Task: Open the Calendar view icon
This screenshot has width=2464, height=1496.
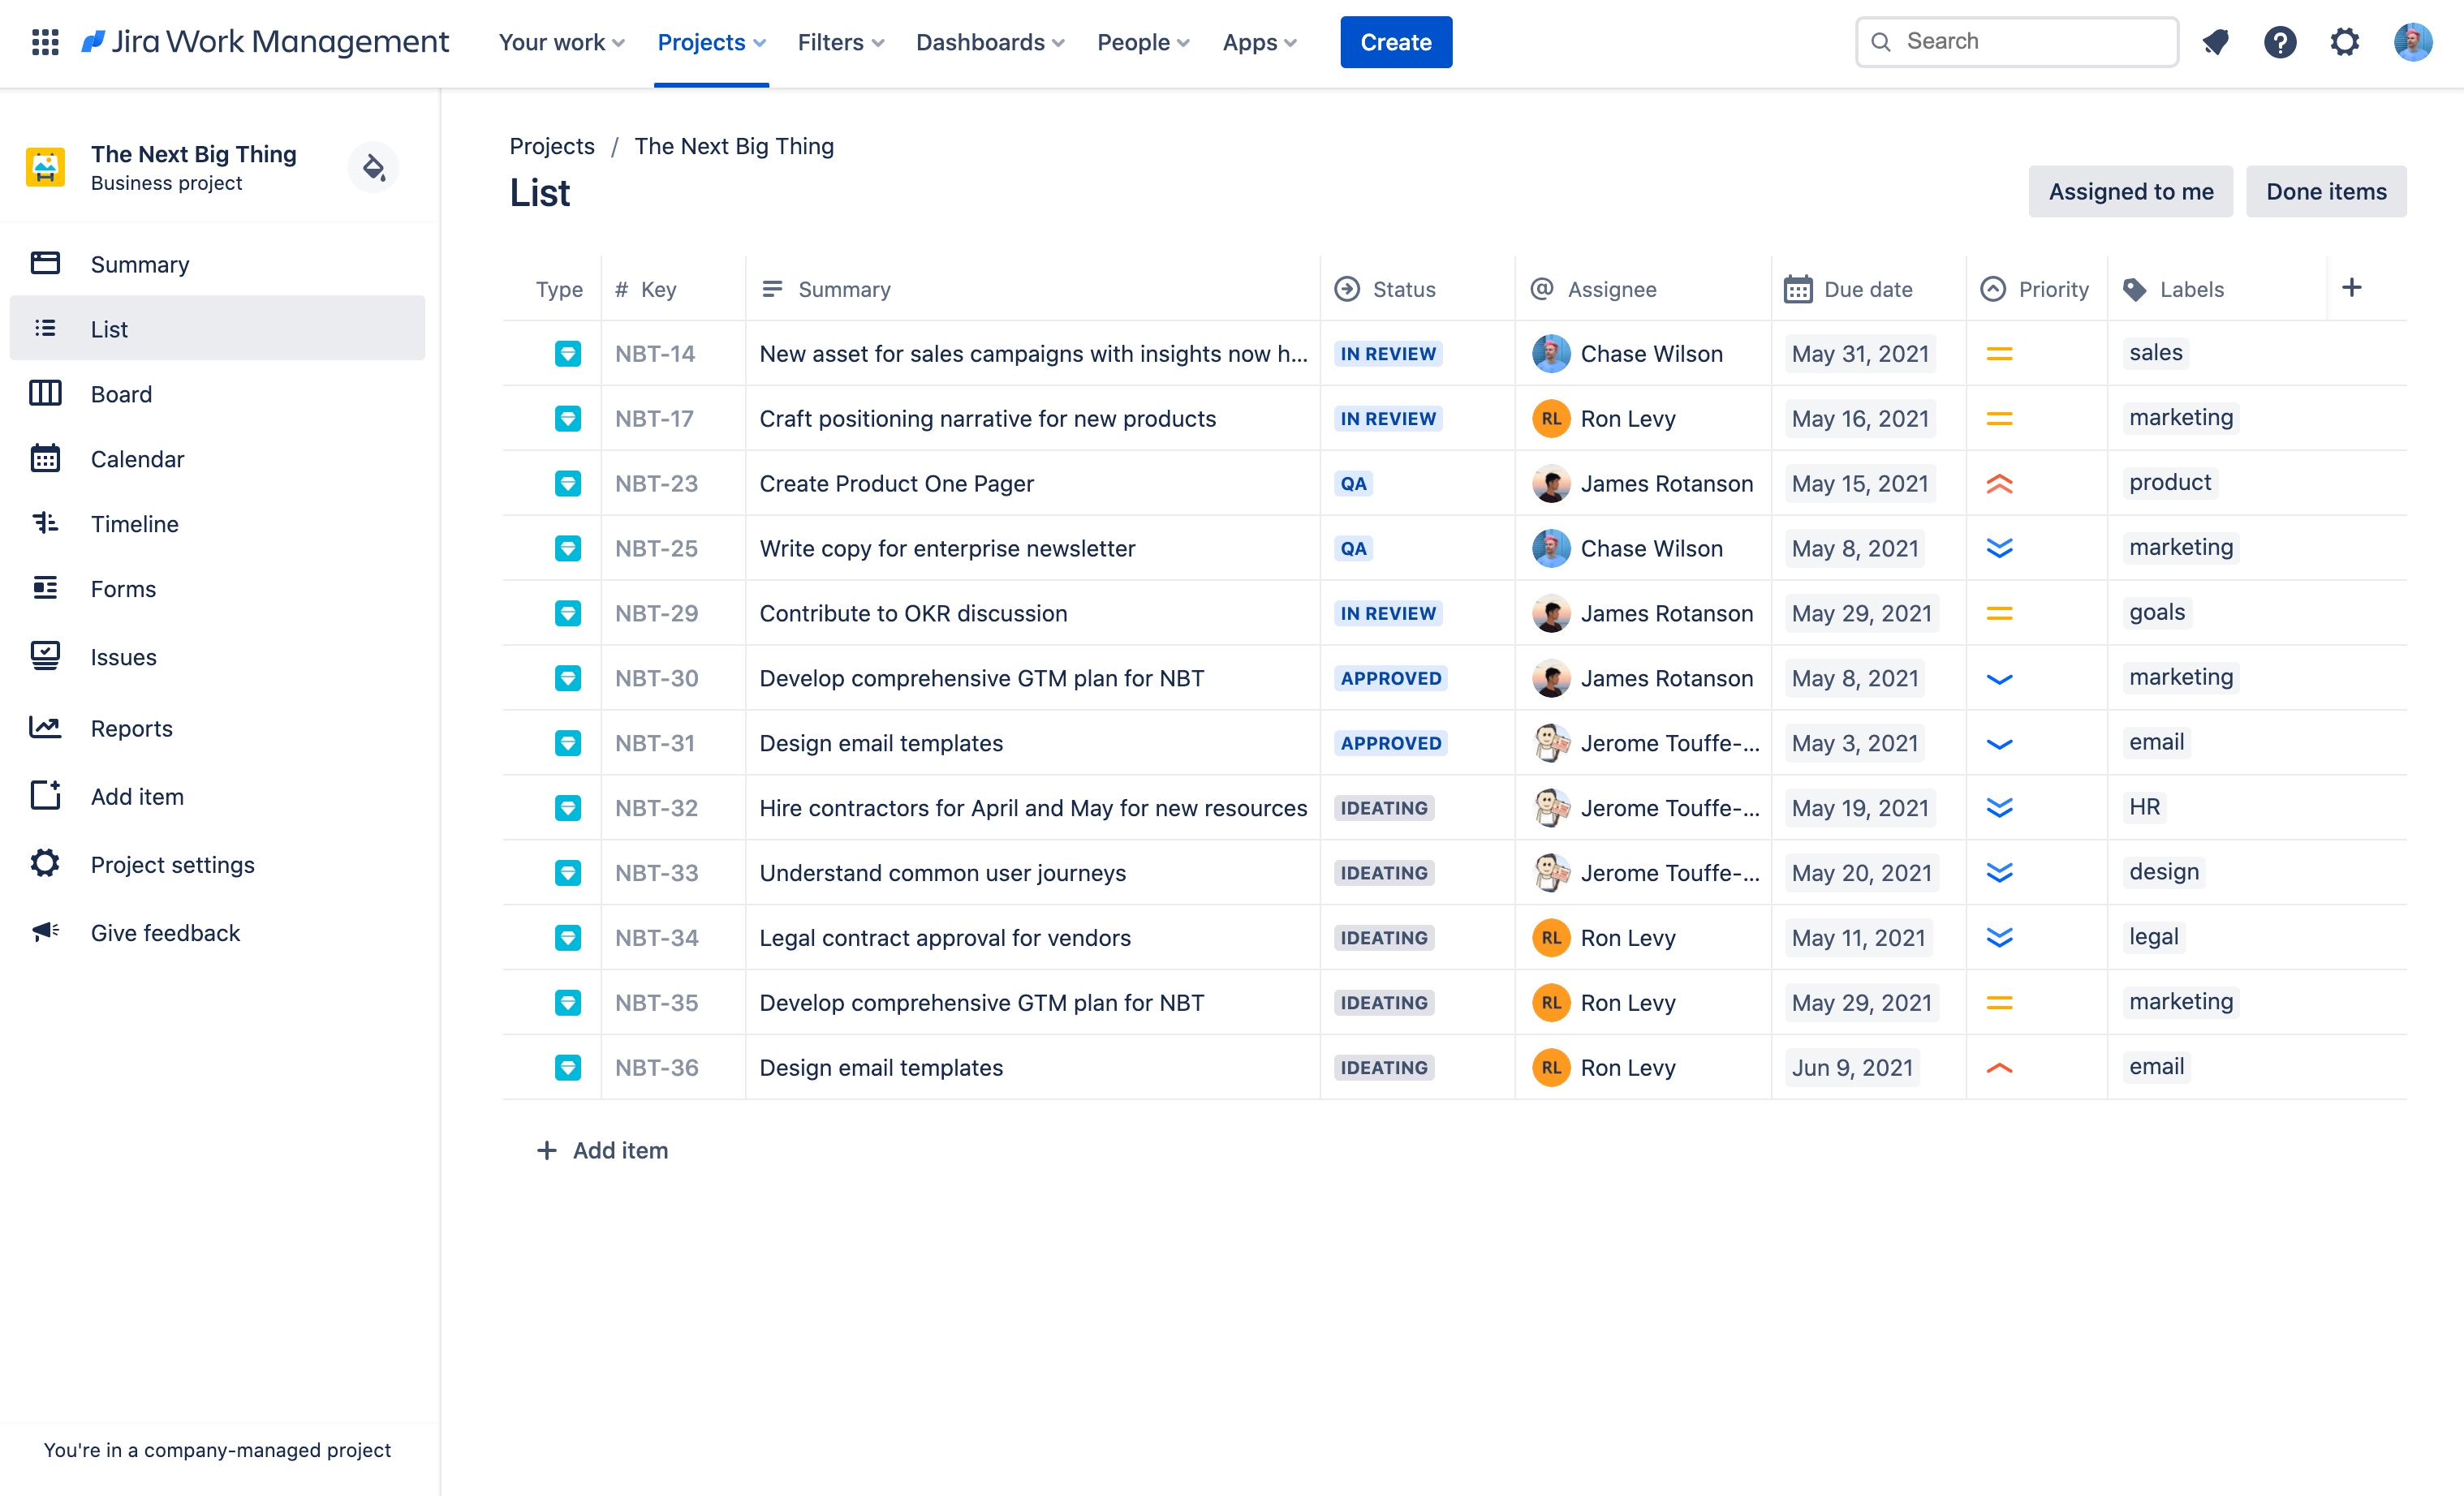Action: [45, 458]
